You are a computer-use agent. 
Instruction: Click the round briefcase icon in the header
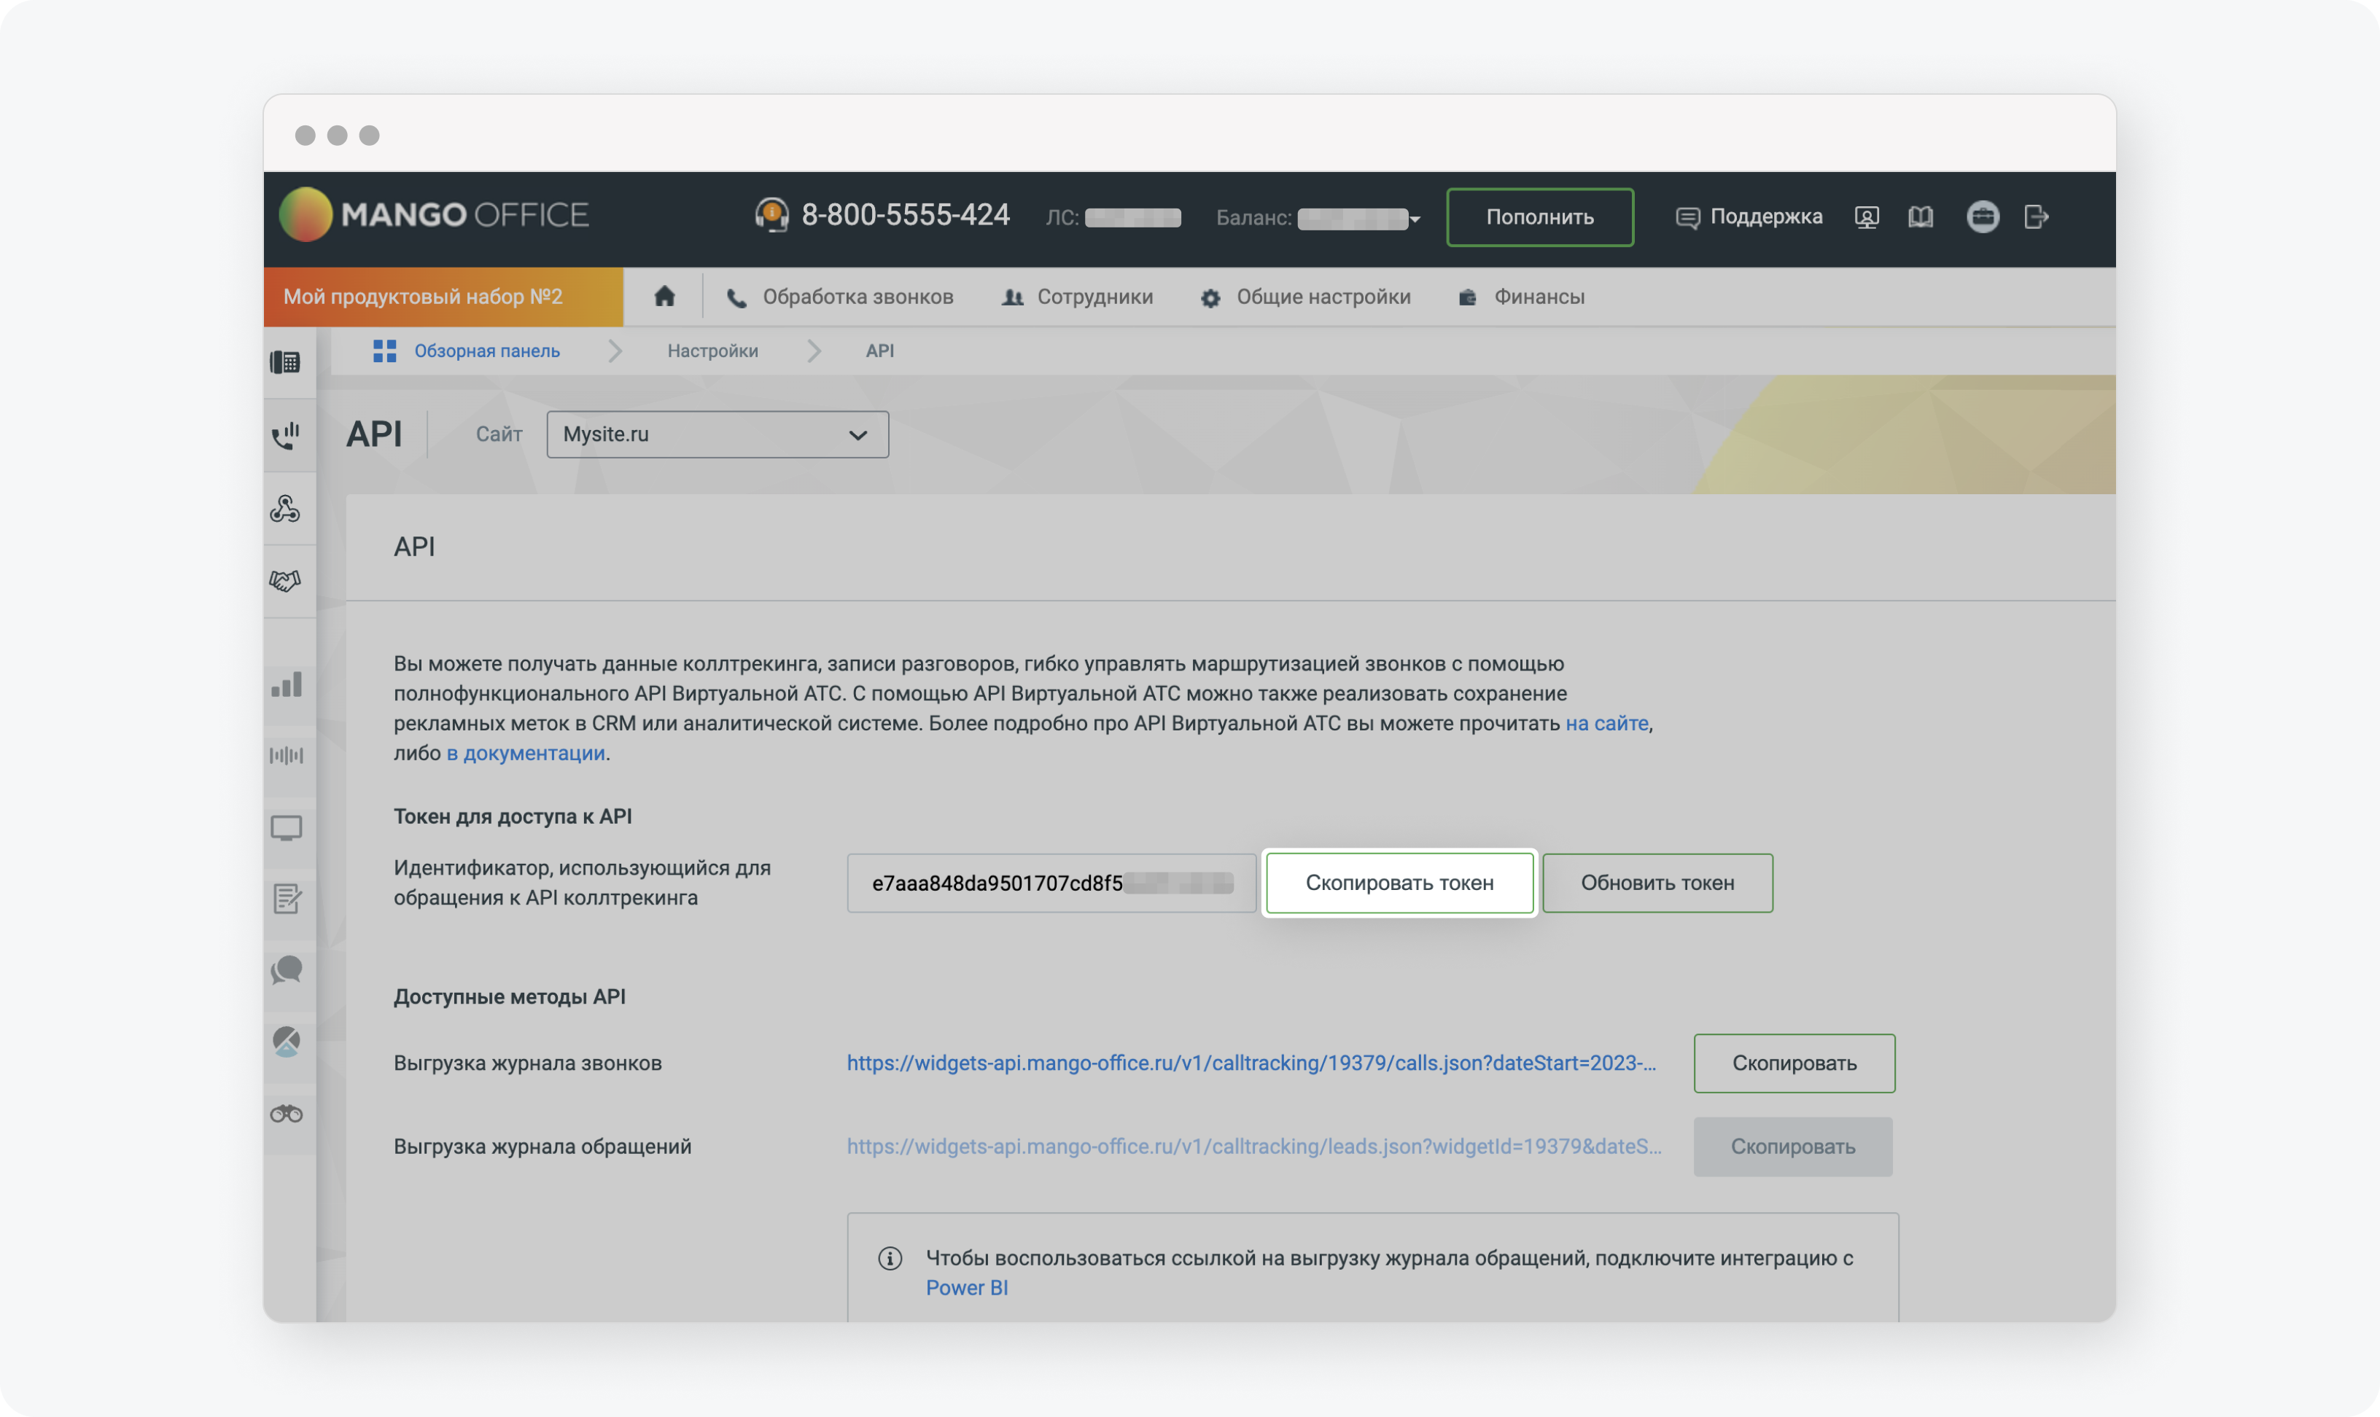(1983, 216)
